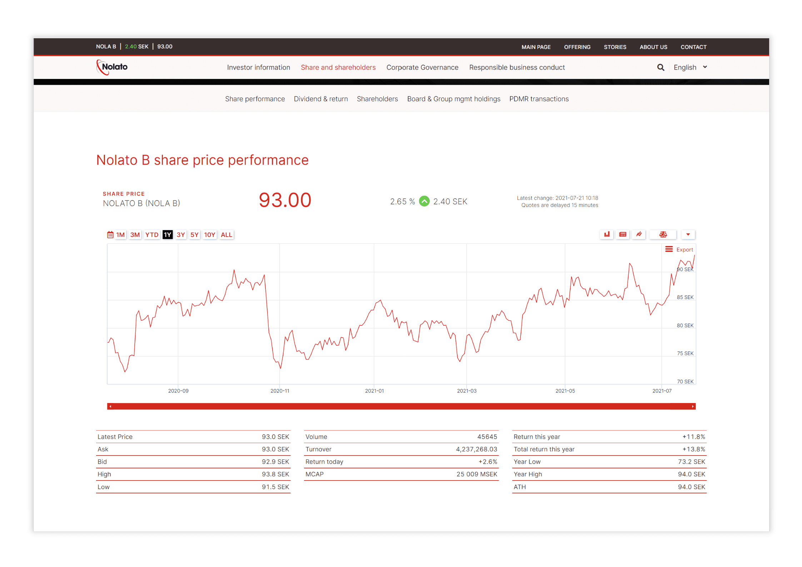Image resolution: width=802 pixels, height=567 pixels.
Task: Expand the chart options arrow dropdown
Action: click(x=688, y=234)
